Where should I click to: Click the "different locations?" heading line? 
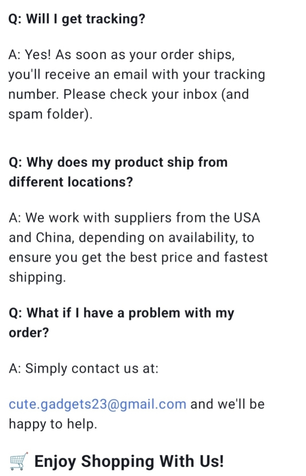71,182
